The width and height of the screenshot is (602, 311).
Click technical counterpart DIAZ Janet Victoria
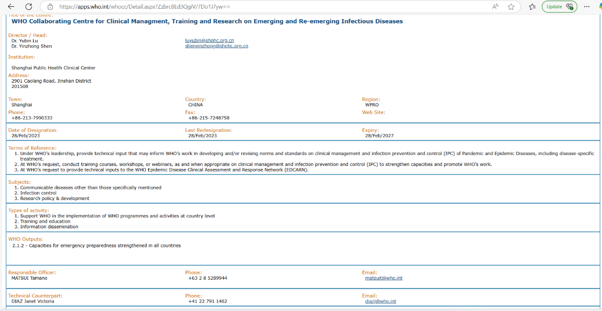[x=32, y=301]
